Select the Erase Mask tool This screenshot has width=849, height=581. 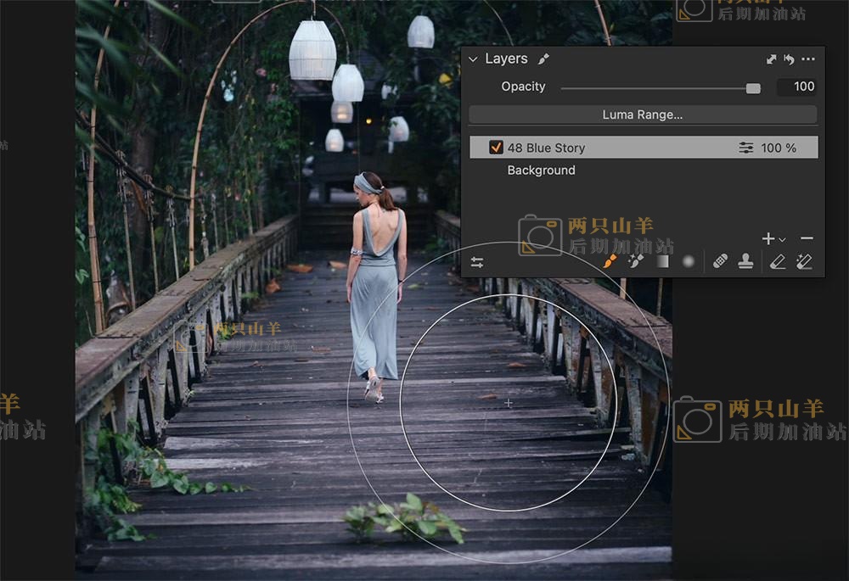point(778,262)
